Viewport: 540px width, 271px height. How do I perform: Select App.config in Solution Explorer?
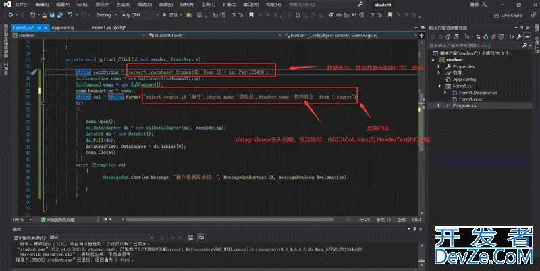[x=464, y=79]
